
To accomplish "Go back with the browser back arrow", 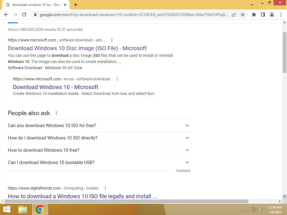I will point(6,15).
